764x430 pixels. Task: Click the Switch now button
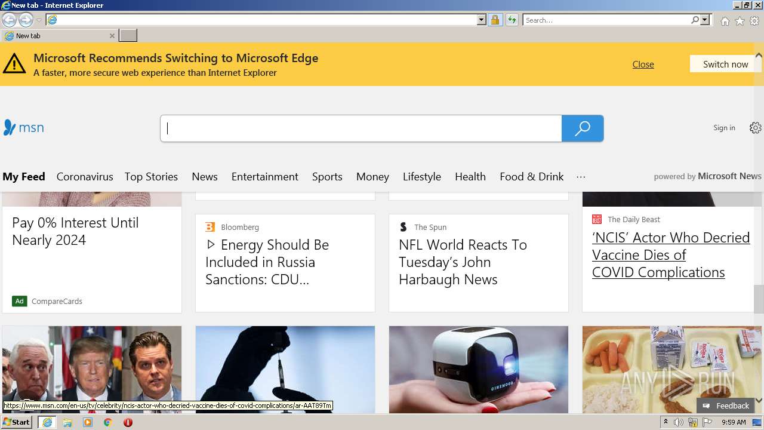pyautogui.click(x=725, y=64)
